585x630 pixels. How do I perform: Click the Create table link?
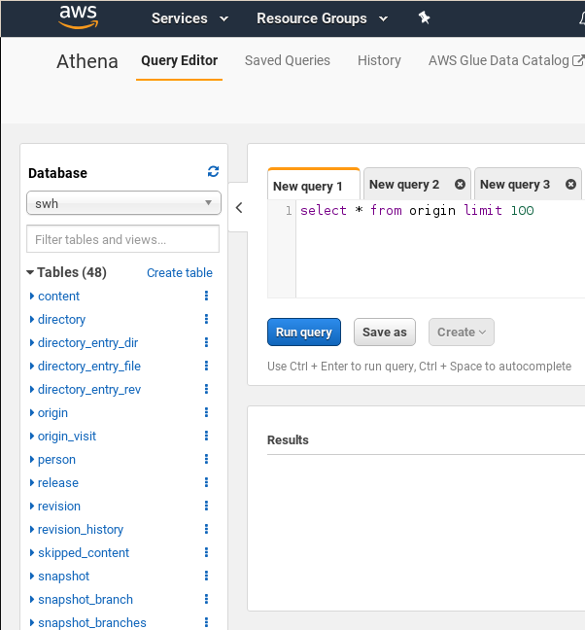(180, 273)
